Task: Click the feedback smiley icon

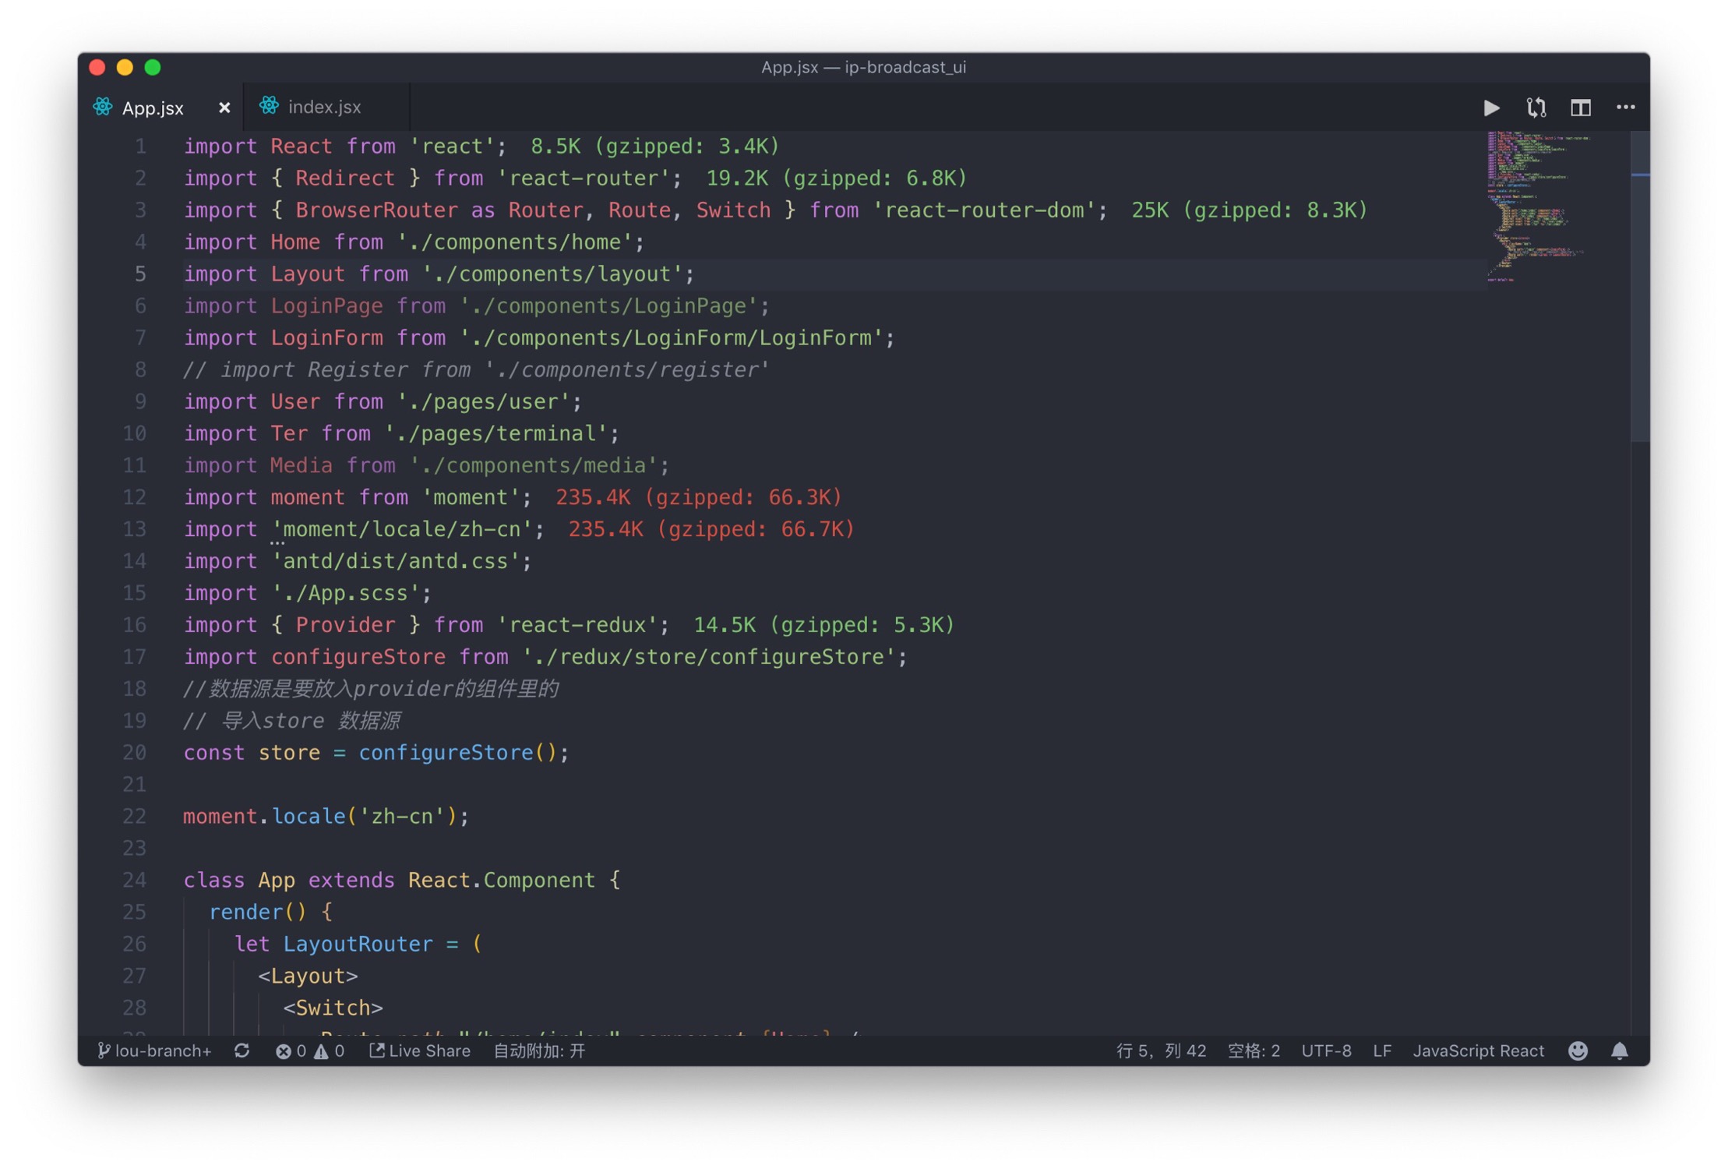Action: pyautogui.click(x=1578, y=1051)
